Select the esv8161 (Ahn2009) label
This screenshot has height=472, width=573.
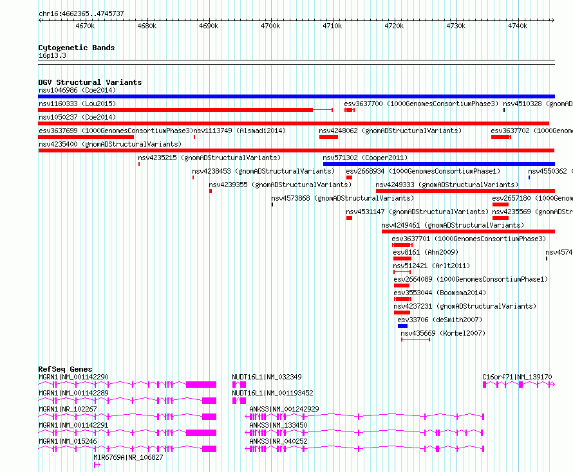[426, 252]
